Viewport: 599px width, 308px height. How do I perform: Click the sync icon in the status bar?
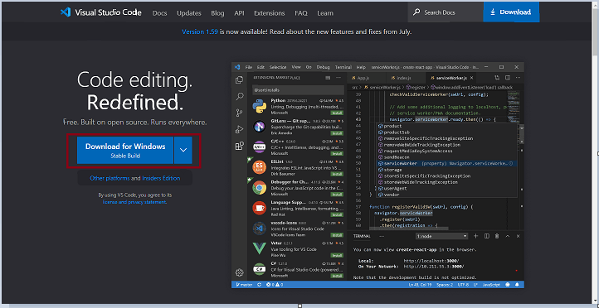pos(260,284)
